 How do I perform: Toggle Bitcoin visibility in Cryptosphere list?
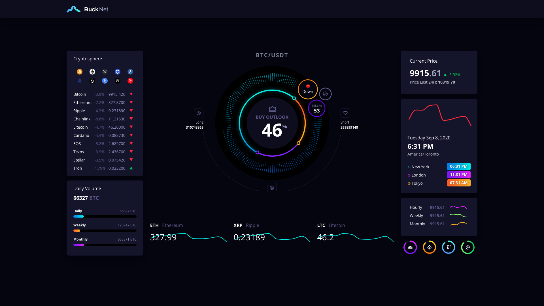pos(80,71)
